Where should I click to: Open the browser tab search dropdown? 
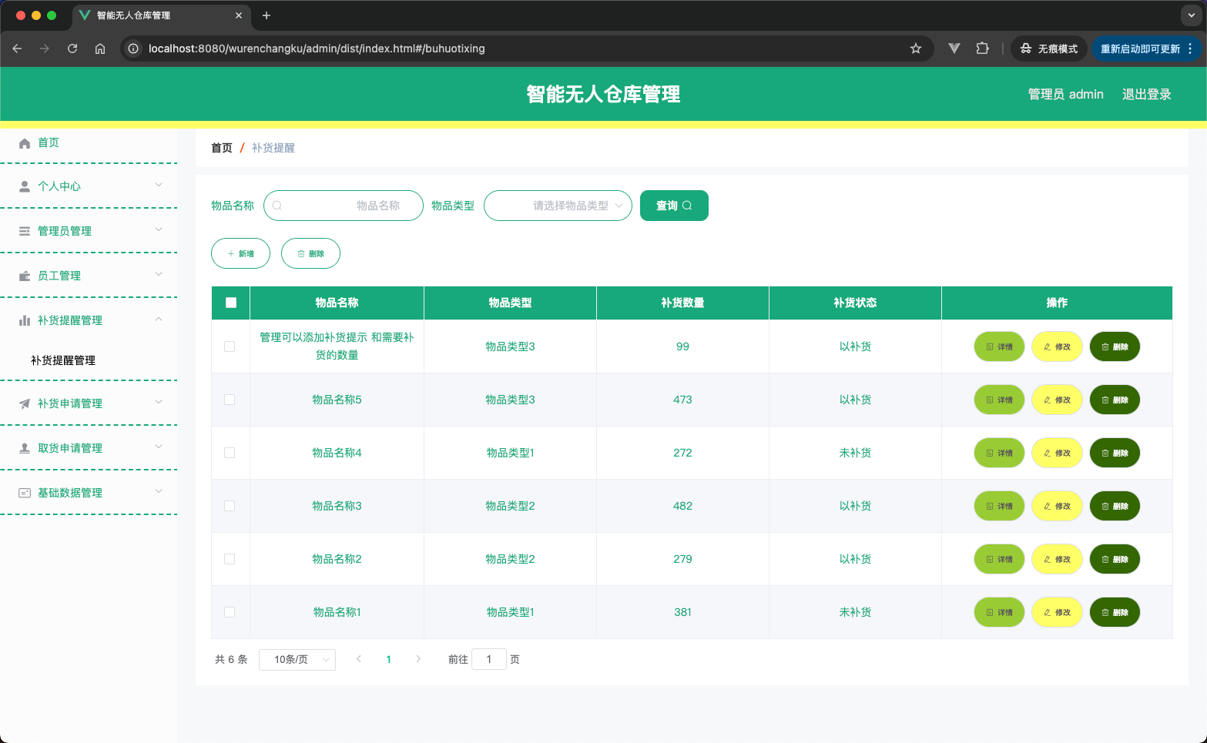pyautogui.click(x=1191, y=15)
